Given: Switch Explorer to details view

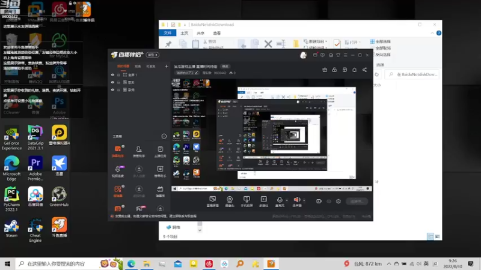Looking at the screenshot, I should (430, 236).
